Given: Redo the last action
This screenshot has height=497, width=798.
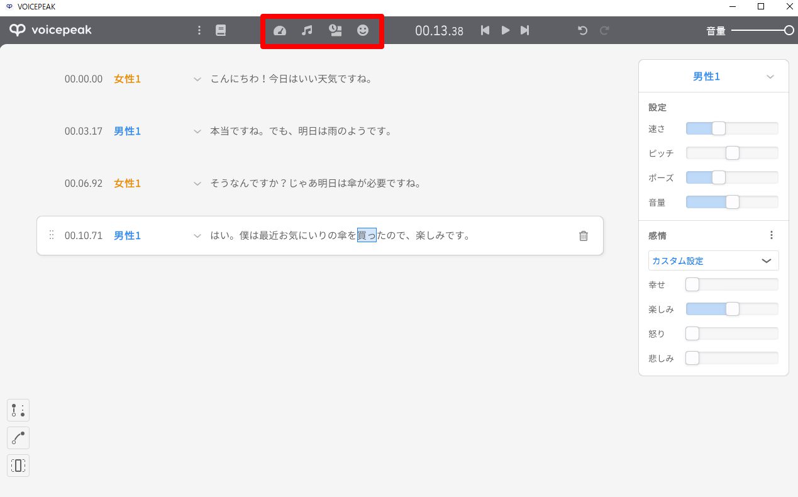Looking at the screenshot, I should pyautogui.click(x=604, y=30).
